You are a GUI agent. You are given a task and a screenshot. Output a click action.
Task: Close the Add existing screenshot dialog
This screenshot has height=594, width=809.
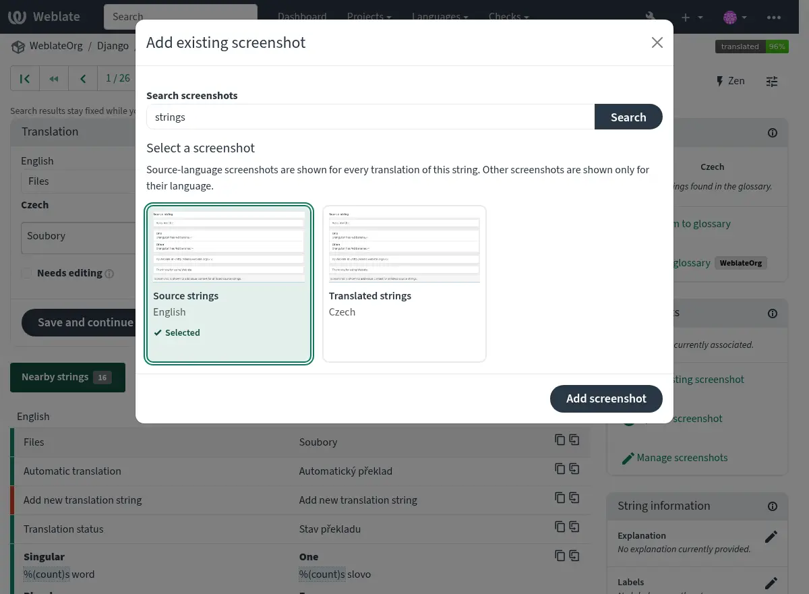pyautogui.click(x=657, y=42)
